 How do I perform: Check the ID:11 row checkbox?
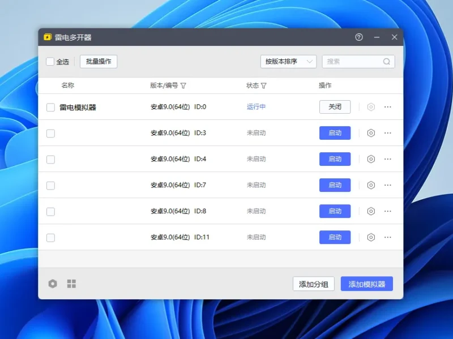50,238
